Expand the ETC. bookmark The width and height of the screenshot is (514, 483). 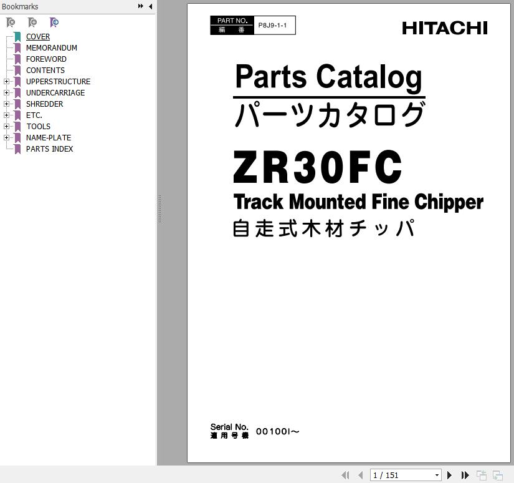[6, 115]
